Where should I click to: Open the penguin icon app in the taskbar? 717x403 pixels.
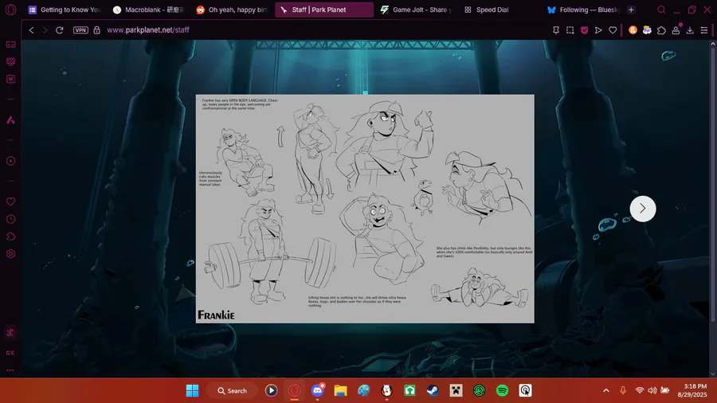pyautogui.click(x=387, y=391)
